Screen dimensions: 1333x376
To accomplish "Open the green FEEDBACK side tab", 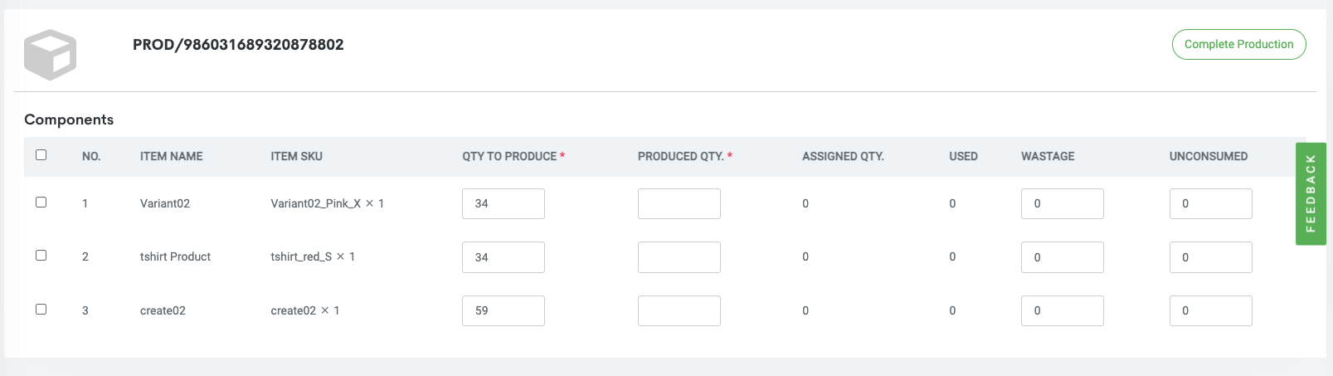I will coord(1311,193).
